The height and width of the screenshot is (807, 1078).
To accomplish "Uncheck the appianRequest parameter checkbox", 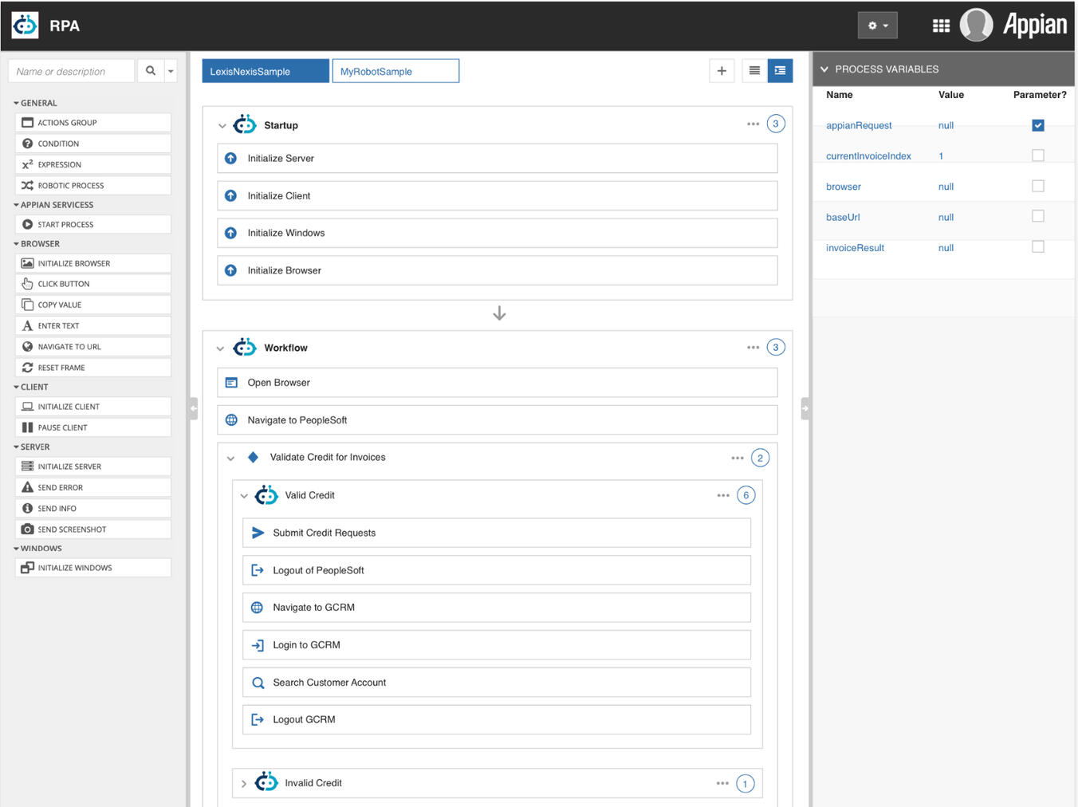I will 1038,125.
